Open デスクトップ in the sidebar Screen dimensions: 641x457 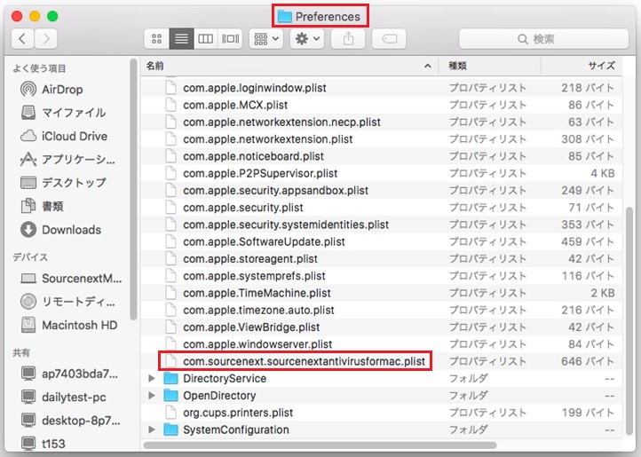pyautogui.click(x=63, y=182)
